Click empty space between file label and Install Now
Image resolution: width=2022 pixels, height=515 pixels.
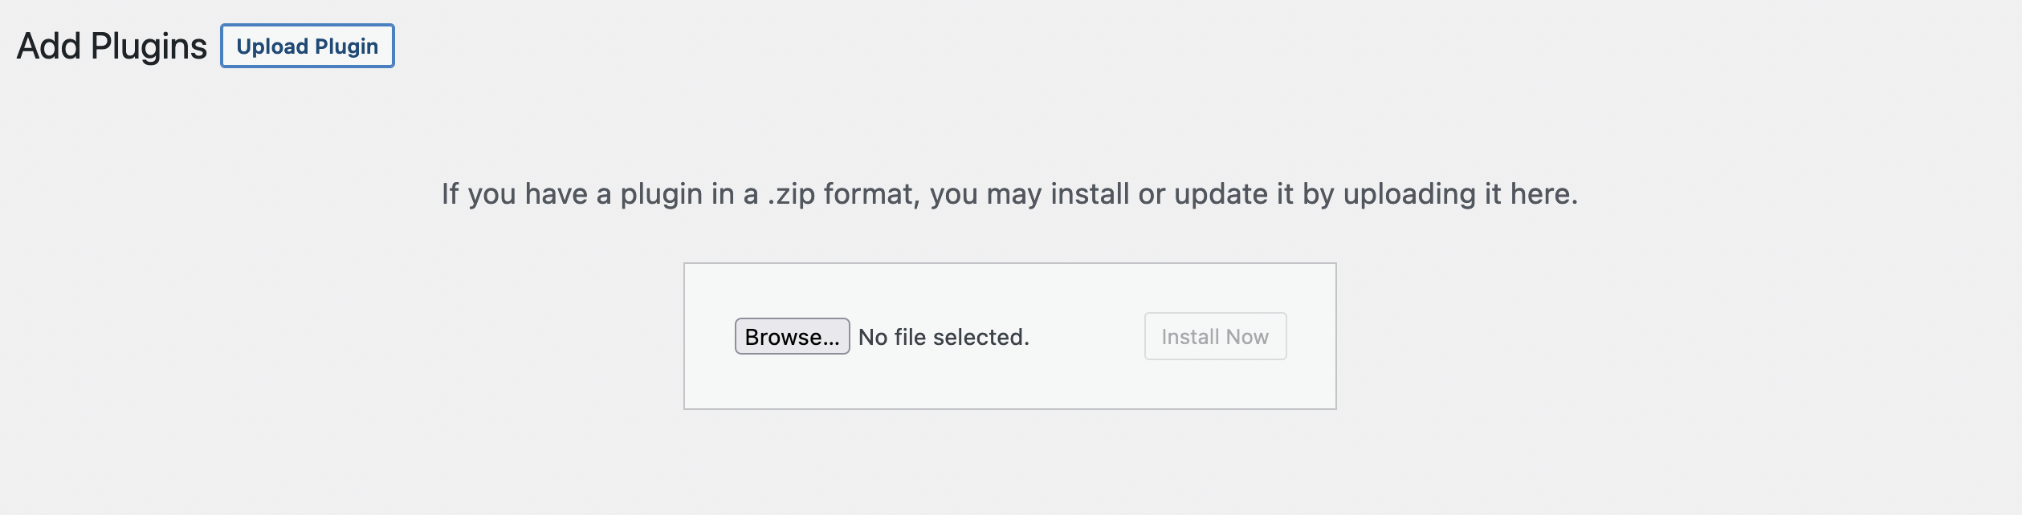[1086, 337]
